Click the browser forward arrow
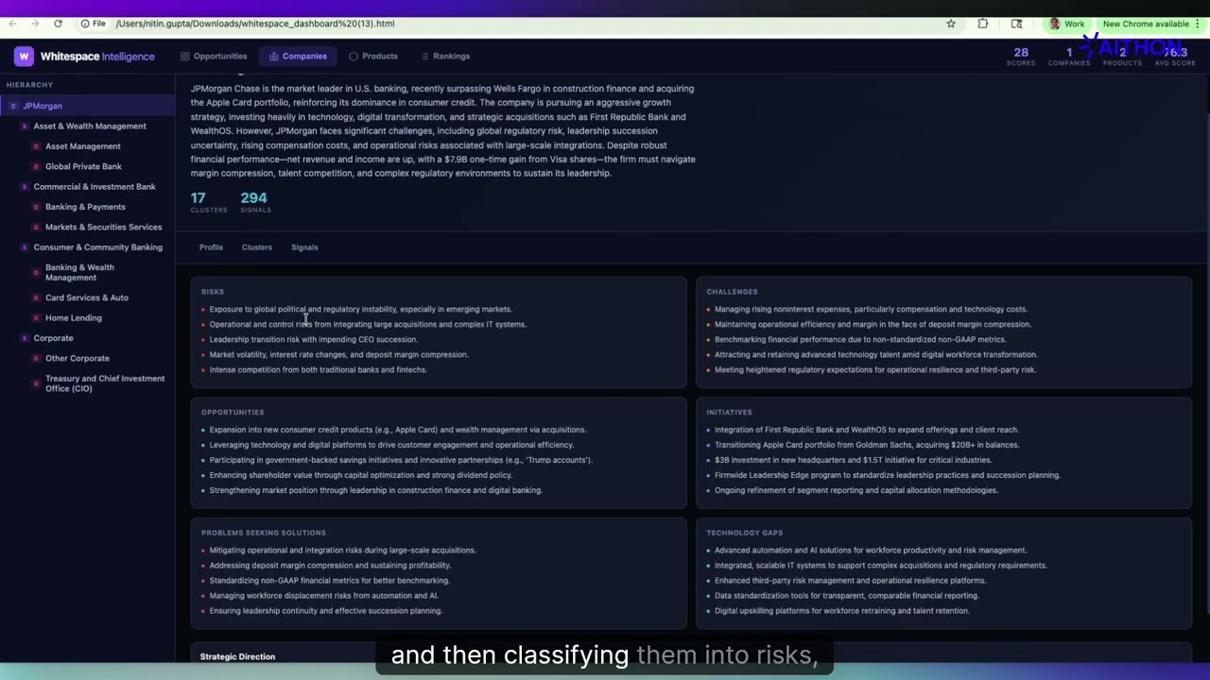1210x680 pixels. point(36,24)
